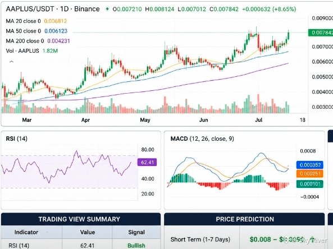
Task: Click the Jun label on time axis
Action: click(203, 120)
